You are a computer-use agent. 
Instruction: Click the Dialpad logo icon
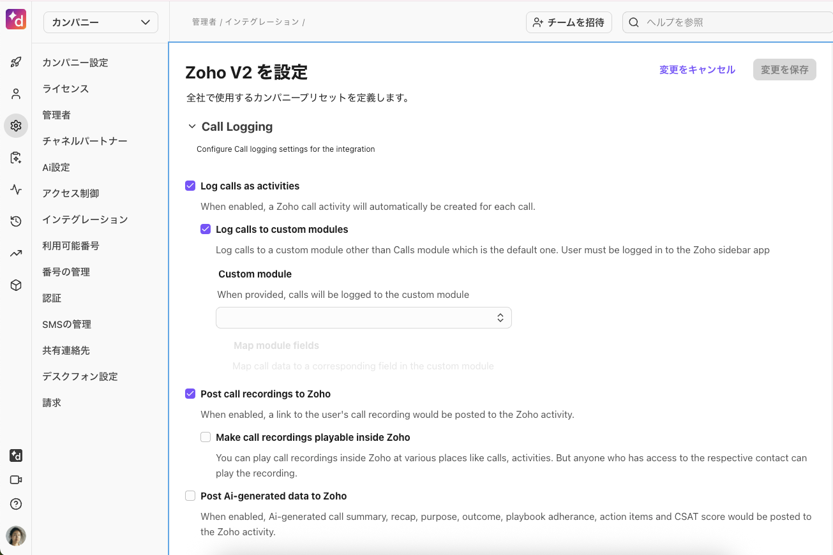[16, 20]
